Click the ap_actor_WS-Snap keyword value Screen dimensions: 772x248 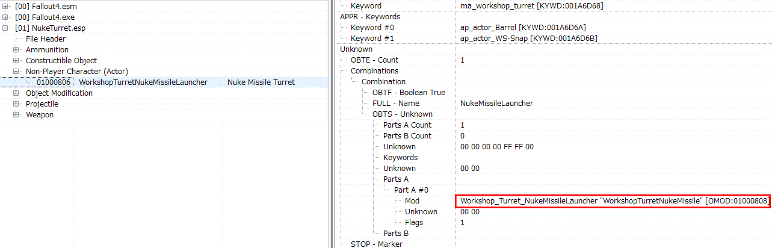tap(528, 38)
